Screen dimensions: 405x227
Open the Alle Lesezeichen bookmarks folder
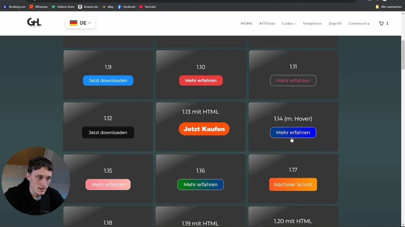click(389, 7)
